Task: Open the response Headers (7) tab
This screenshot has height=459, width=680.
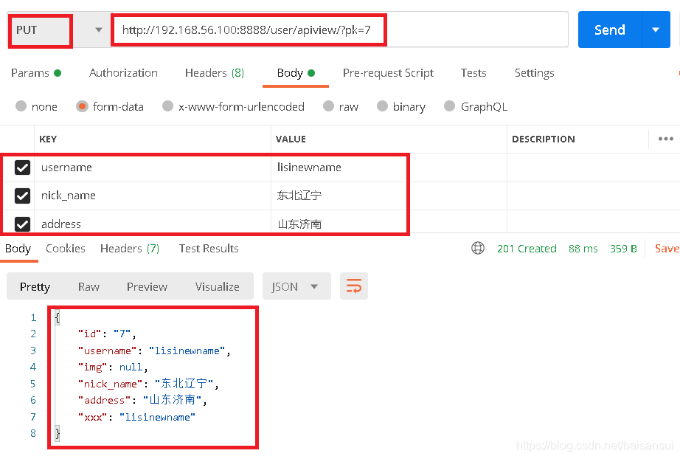Action: click(130, 249)
